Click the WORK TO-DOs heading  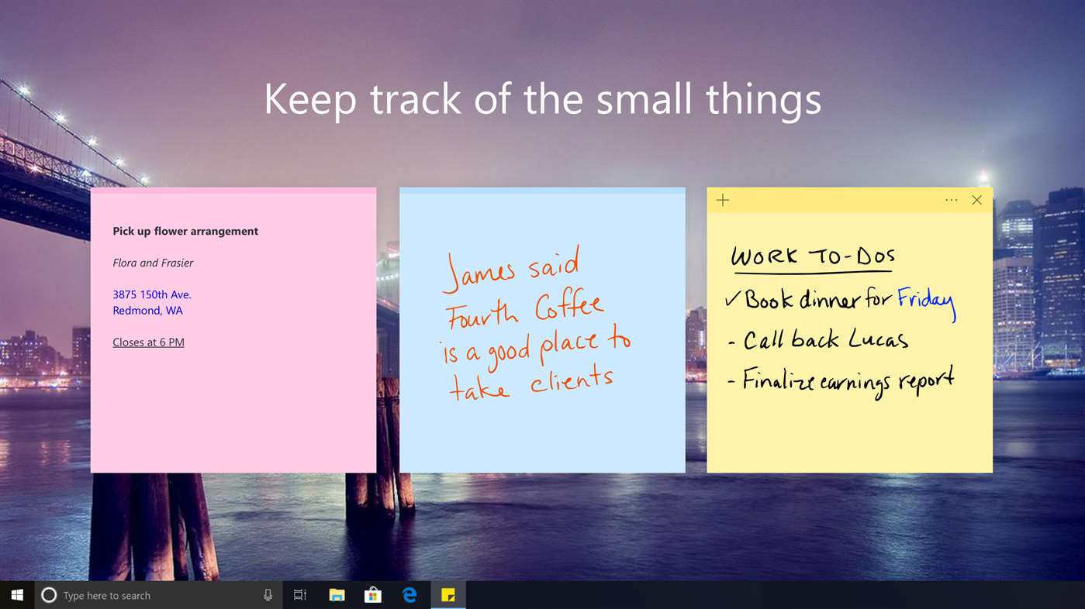click(814, 255)
